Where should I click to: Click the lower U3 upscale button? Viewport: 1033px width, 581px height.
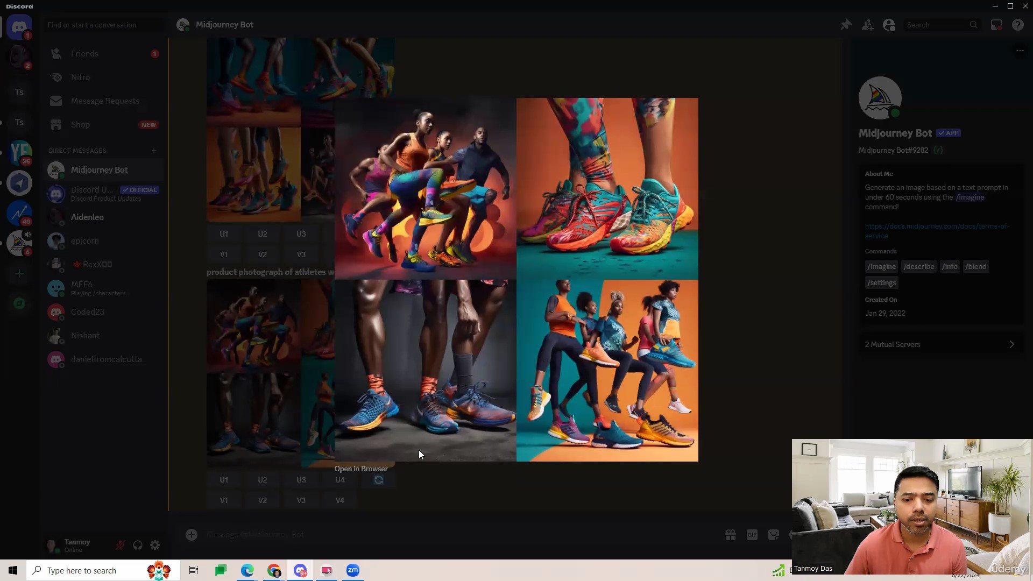coord(301,480)
